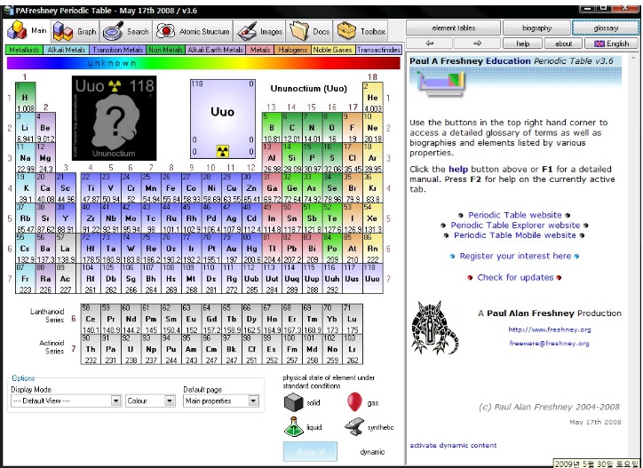Image resolution: width=643 pixels, height=468 pixels.
Task: Open the biography section
Action: [x=536, y=28]
